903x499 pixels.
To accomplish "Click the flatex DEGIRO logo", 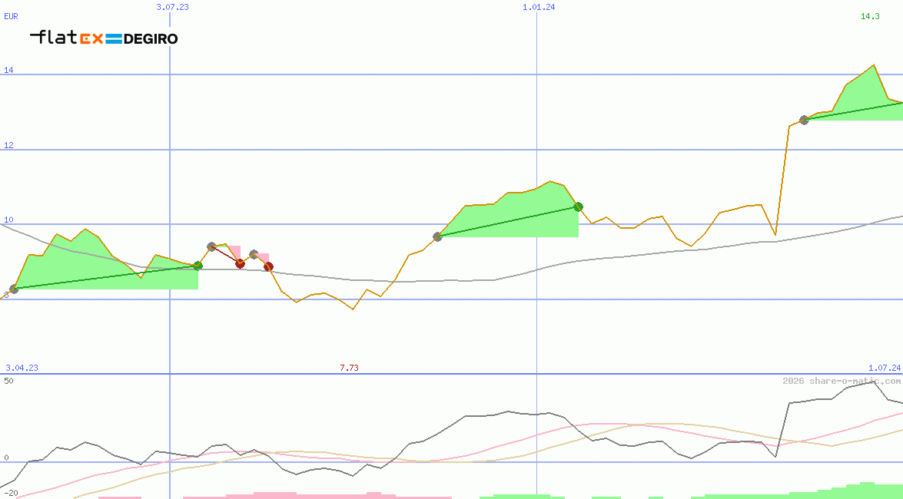I will pyautogui.click(x=104, y=38).
